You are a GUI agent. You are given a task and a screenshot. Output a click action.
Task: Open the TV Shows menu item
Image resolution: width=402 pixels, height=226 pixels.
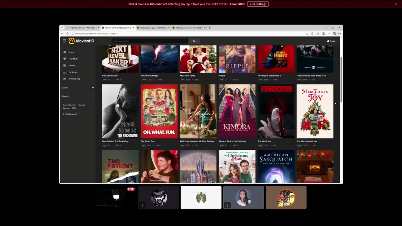73,72
